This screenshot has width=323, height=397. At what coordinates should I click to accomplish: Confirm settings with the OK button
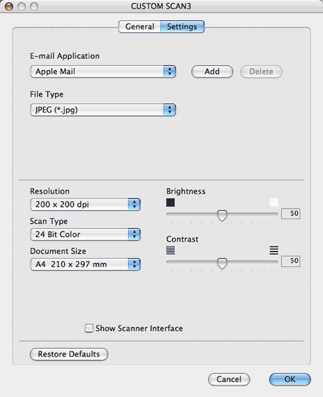pyautogui.click(x=290, y=380)
